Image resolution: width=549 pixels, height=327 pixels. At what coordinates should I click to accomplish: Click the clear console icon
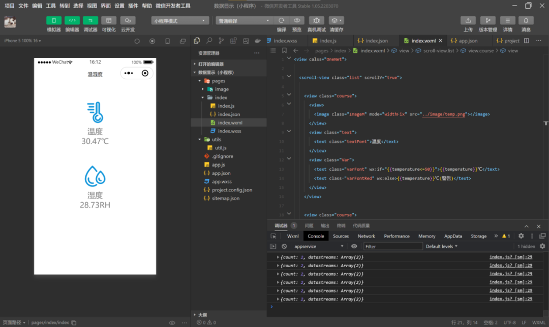[x=284, y=246]
